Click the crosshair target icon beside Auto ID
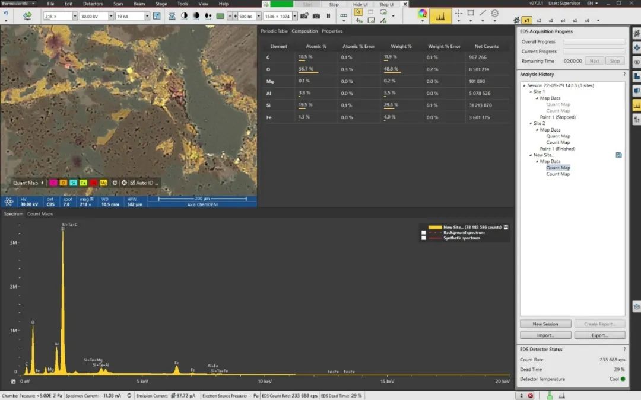 click(x=124, y=183)
